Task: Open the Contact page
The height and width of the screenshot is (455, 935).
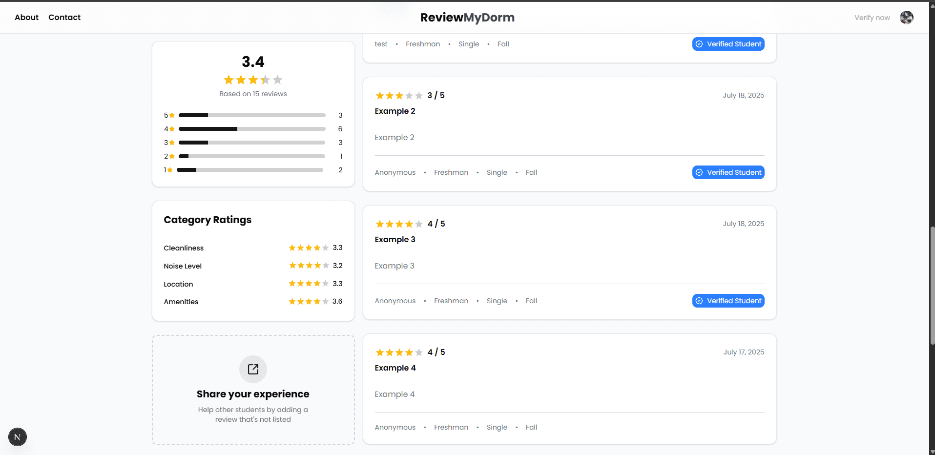Action: pos(64,17)
